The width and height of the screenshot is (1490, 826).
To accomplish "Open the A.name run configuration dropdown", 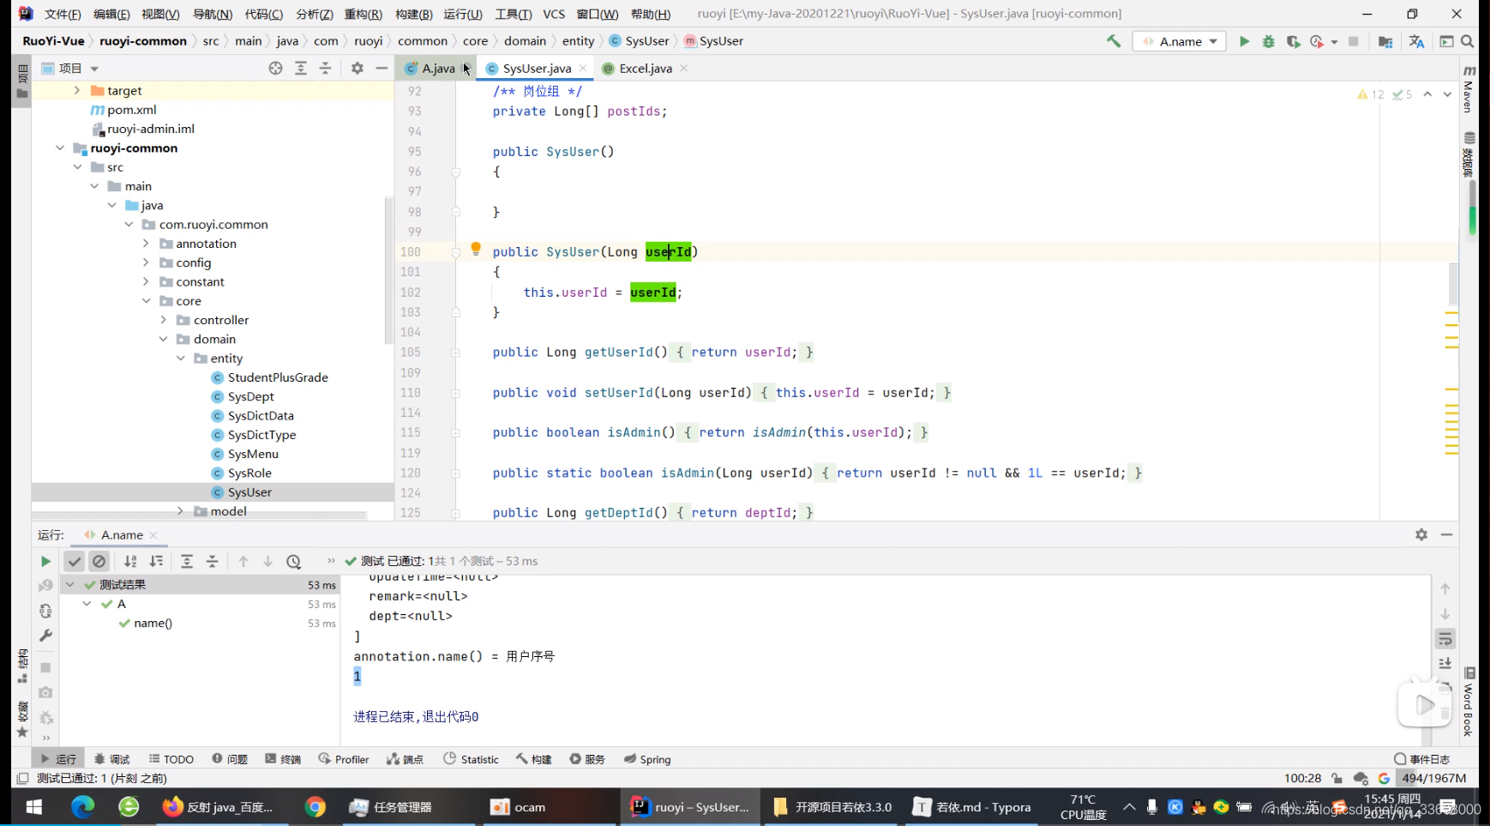I will pyautogui.click(x=1180, y=41).
